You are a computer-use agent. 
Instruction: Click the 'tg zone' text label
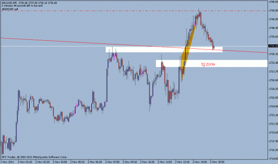pos(208,64)
